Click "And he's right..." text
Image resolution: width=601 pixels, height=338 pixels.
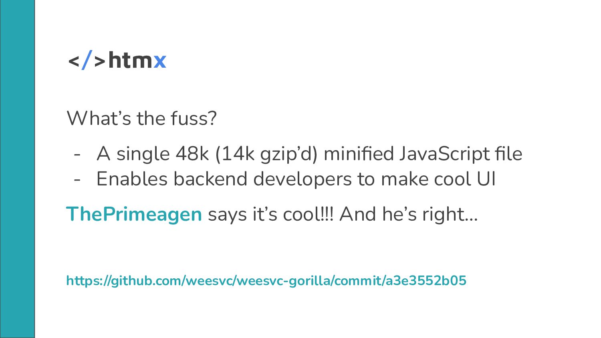409,214
